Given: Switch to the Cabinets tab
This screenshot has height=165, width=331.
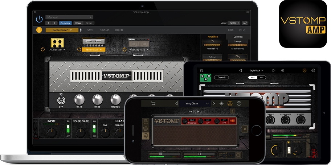Looking at the screenshot, I should click(x=238, y=37).
